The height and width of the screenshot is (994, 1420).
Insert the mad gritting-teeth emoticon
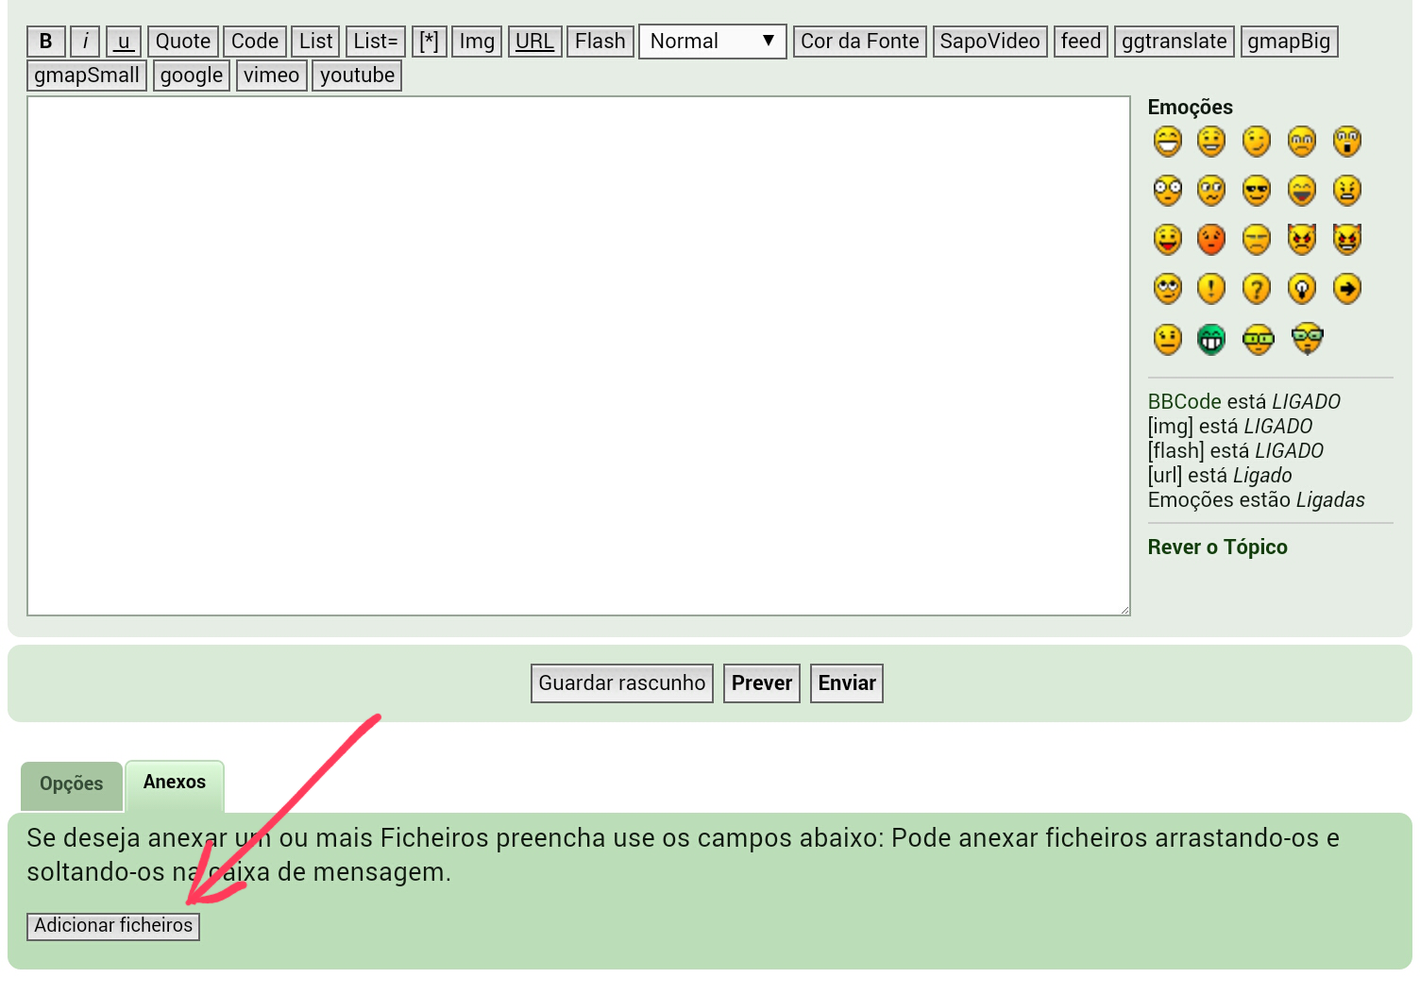[1347, 191]
